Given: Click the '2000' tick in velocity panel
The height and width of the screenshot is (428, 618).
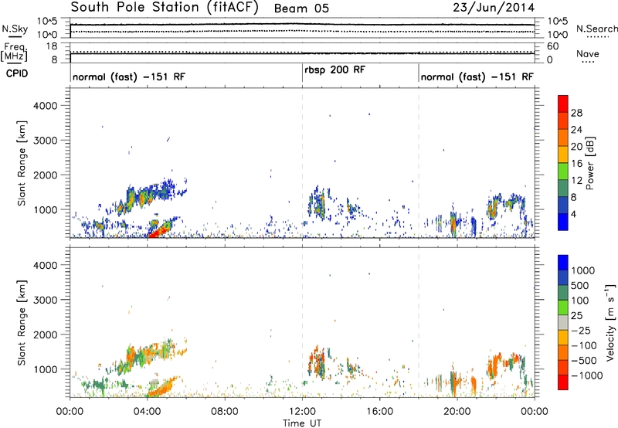Looking at the screenshot, I should pyautogui.click(x=45, y=335).
